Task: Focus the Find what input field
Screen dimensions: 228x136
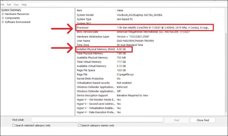Action: click(97, 120)
